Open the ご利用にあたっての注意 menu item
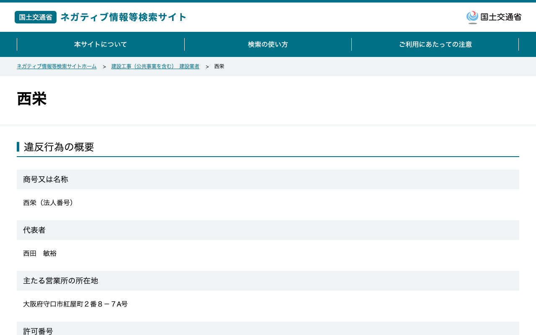Screen dimensions: 536x335 click(x=435, y=44)
